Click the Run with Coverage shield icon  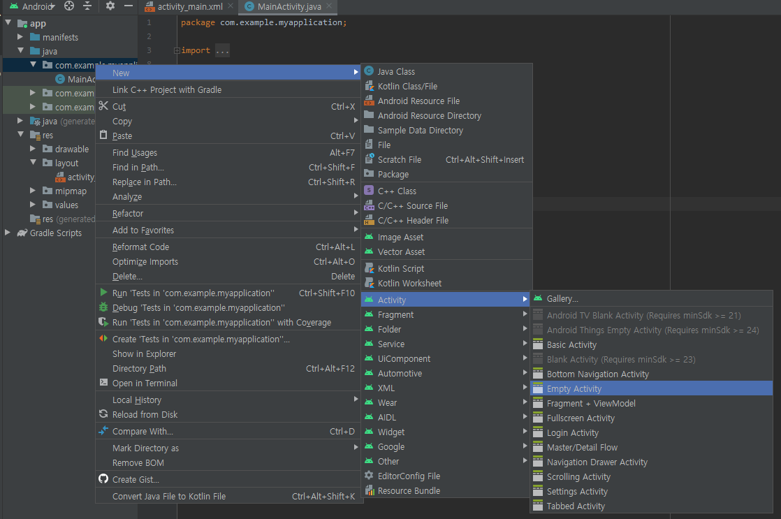click(x=103, y=322)
